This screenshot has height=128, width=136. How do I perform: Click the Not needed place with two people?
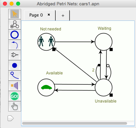(x=46, y=42)
